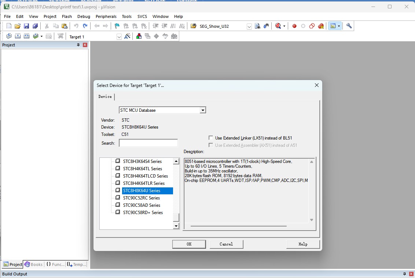
Task: Open the SVCS menu
Action: pos(142,16)
